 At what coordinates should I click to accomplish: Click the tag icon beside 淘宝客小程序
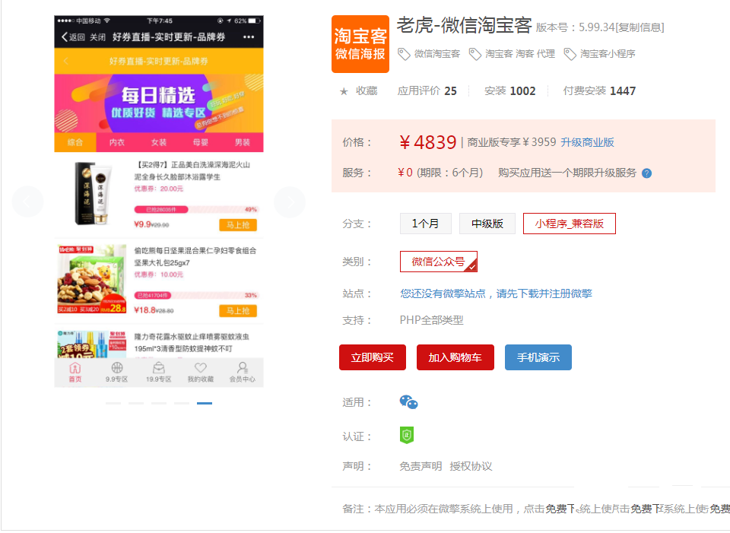click(x=570, y=54)
